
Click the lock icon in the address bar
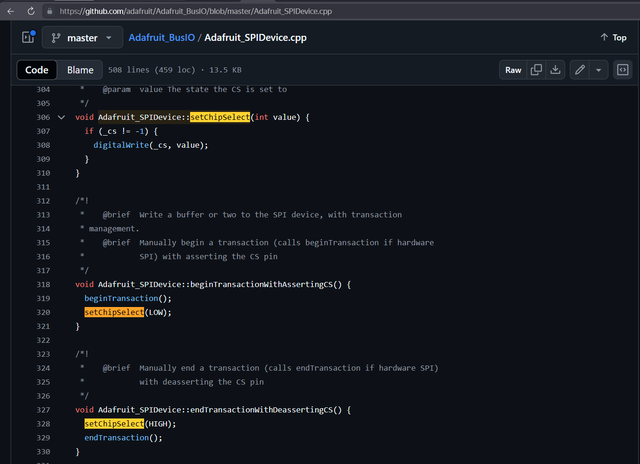(50, 11)
